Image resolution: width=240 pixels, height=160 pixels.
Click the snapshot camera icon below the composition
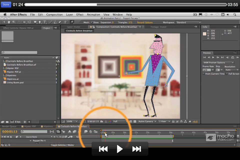(101, 121)
